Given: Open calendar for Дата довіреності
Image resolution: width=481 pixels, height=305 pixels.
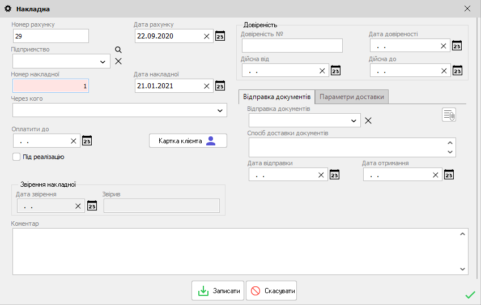Looking at the screenshot, I should [457, 46].
